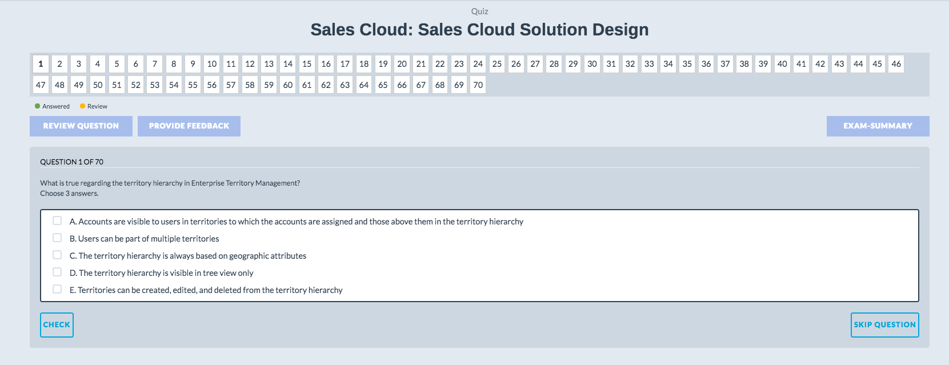Jump to question 49
The height and width of the screenshot is (365, 949).
tap(79, 85)
